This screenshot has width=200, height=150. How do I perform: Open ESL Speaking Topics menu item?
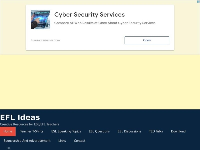[x=66, y=131]
